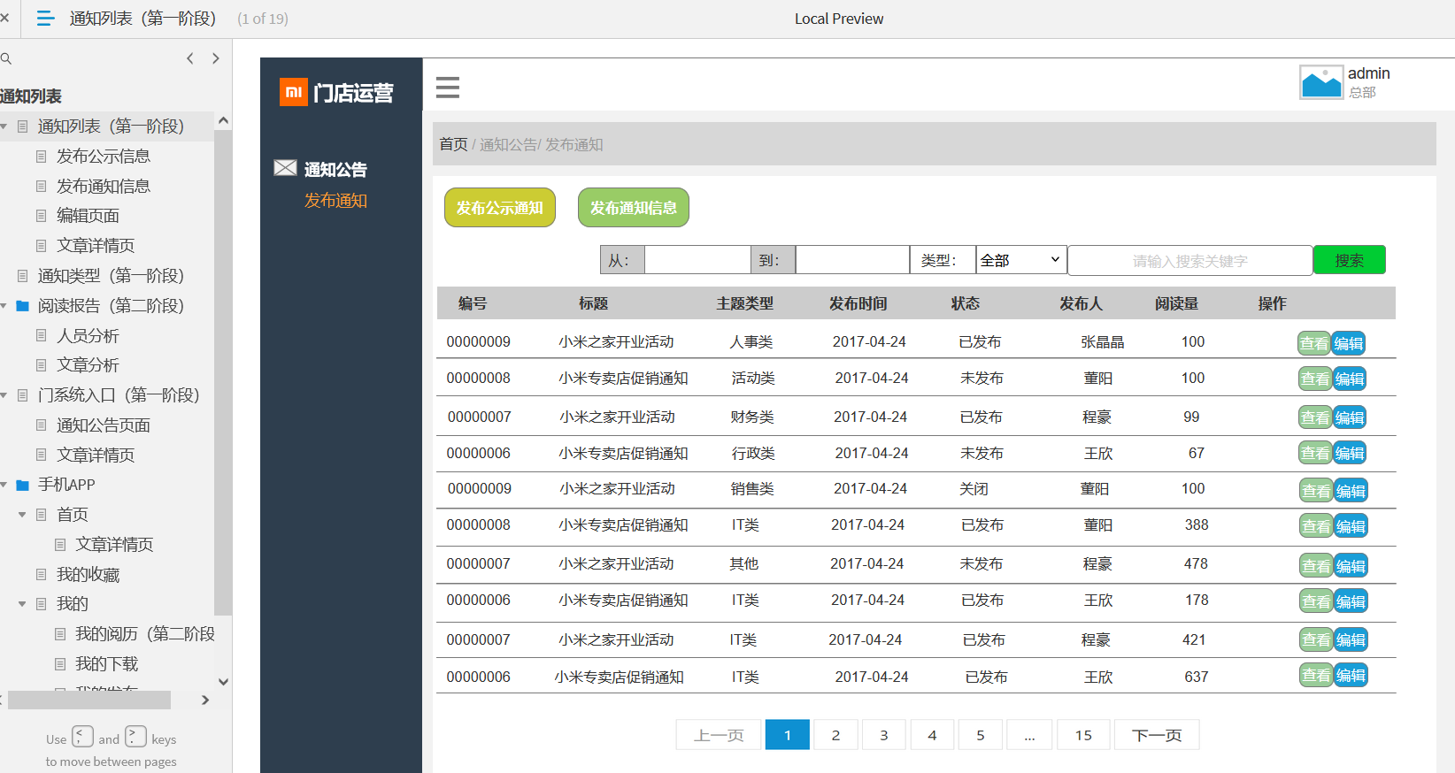The height and width of the screenshot is (773, 1455).
Task: Focus the 从 start date field
Action: point(697,260)
